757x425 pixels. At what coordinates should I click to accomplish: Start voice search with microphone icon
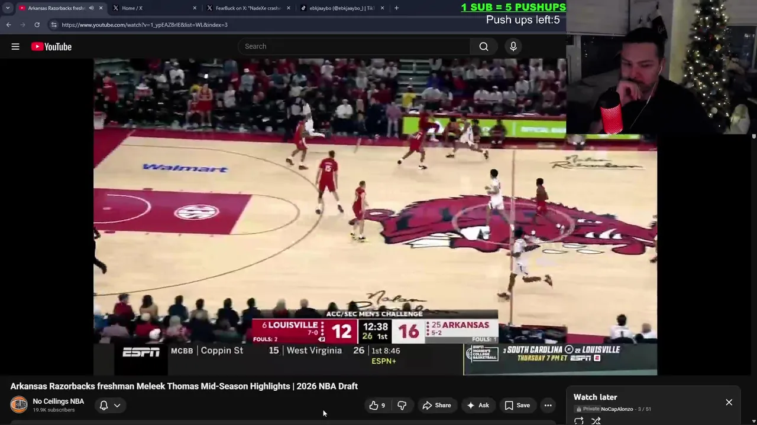513,47
